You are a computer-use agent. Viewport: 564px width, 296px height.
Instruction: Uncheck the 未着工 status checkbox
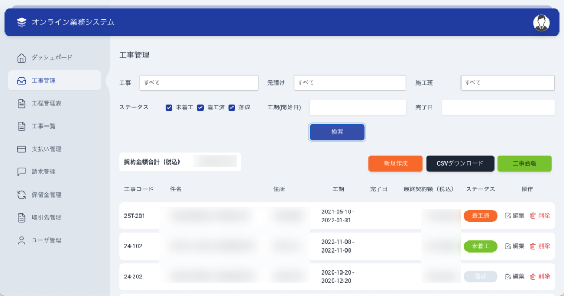point(169,107)
